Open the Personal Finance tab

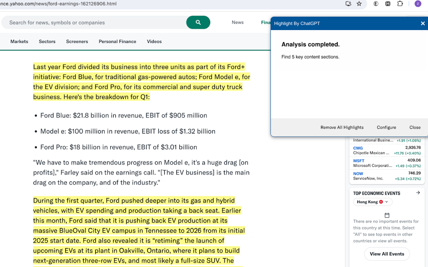tap(117, 41)
